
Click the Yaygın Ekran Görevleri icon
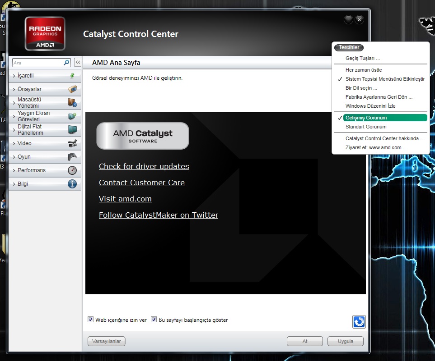click(x=72, y=116)
